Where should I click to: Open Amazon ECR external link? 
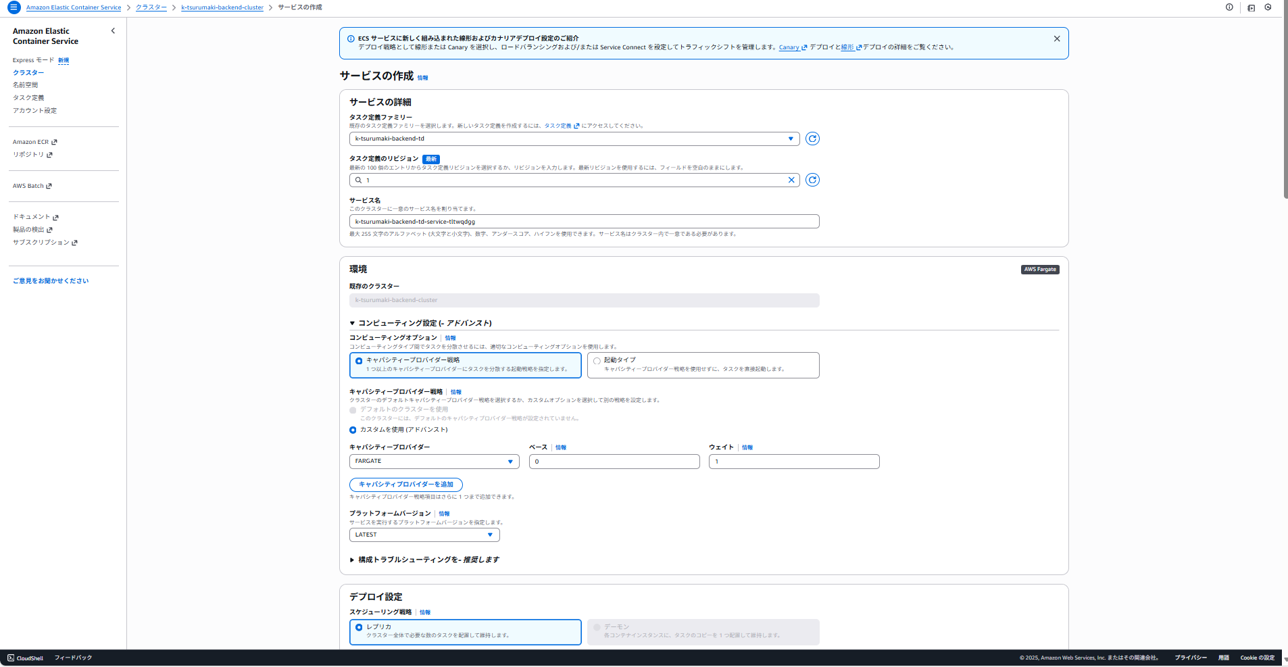[x=35, y=142]
